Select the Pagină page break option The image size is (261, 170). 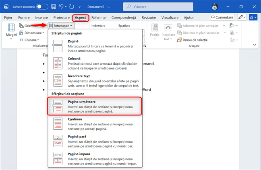coord(95,46)
